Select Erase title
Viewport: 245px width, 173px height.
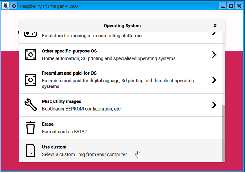pyautogui.click(x=48, y=124)
